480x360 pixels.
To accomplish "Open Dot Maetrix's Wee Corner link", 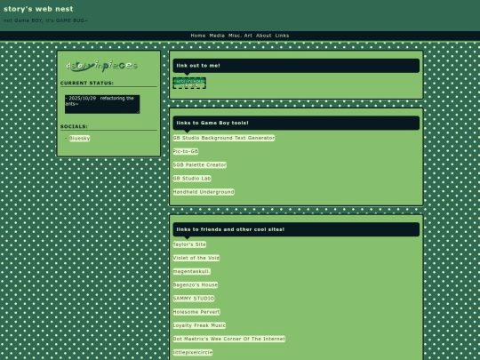I will click(229, 339).
